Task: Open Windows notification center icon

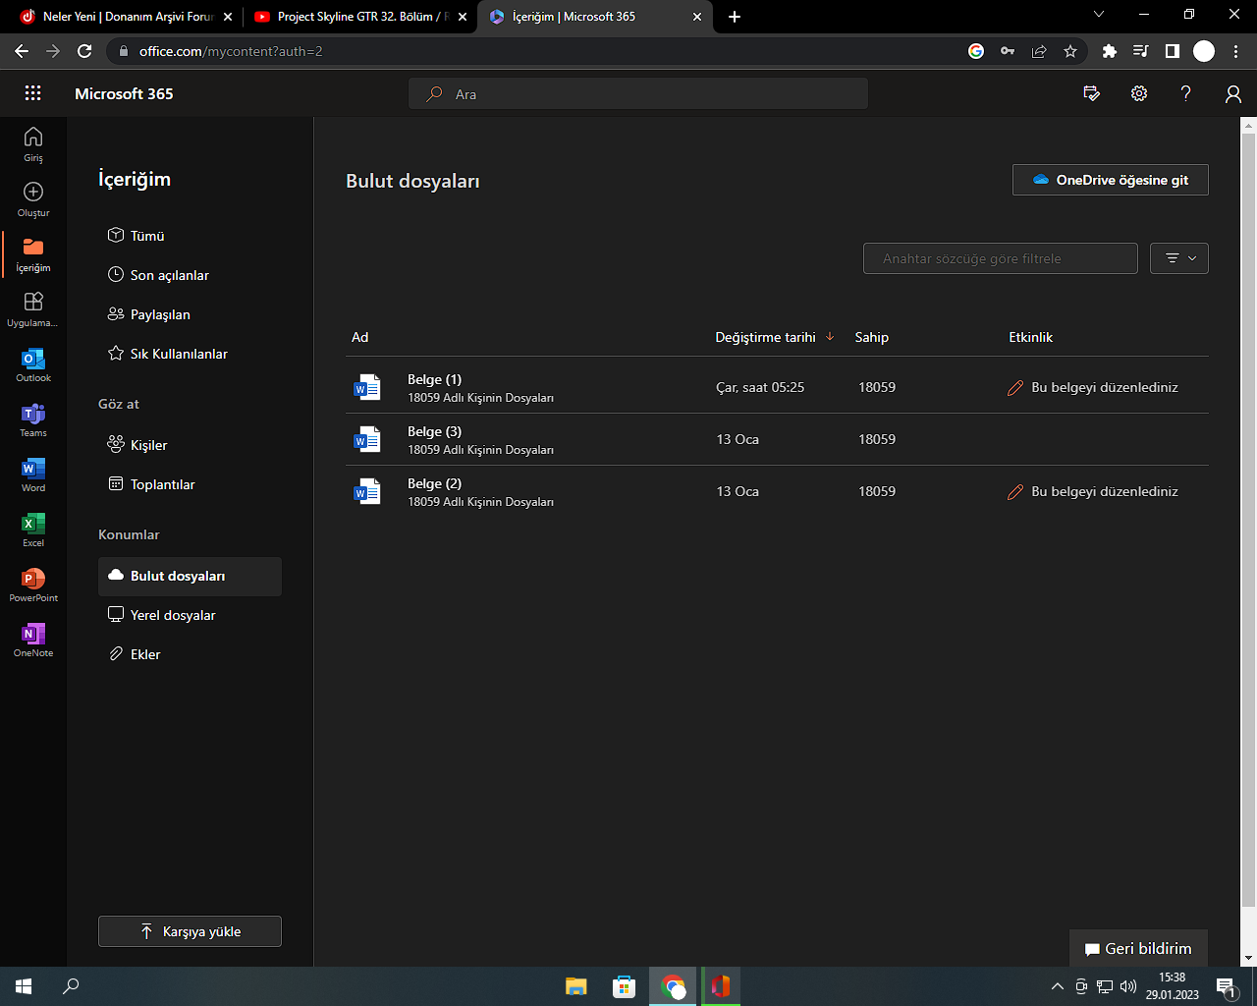Action: 1227,986
